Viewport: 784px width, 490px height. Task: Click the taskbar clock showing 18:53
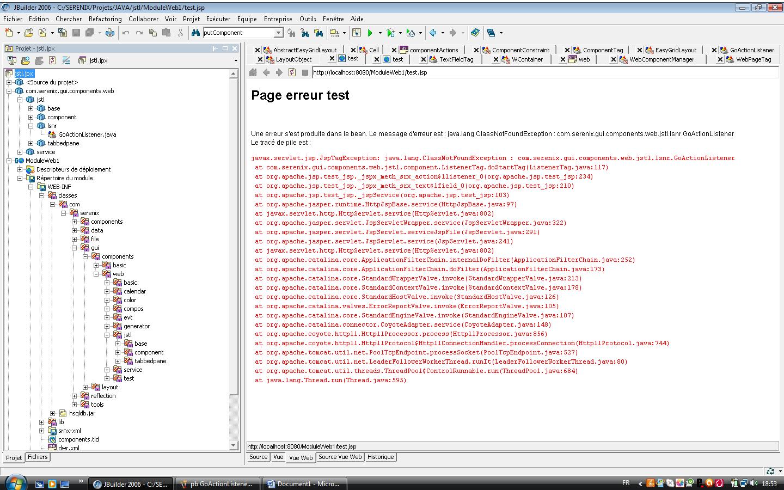[769, 483]
